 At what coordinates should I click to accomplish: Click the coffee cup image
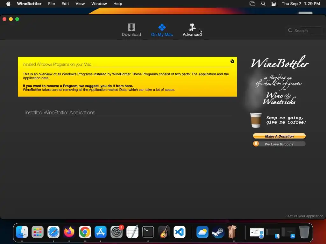(x=256, y=120)
